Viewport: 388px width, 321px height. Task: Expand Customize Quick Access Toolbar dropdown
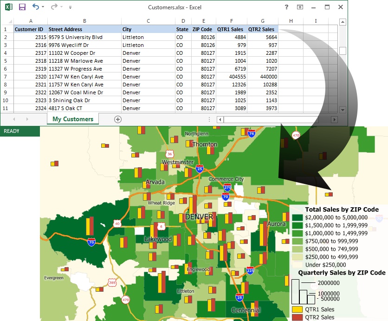point(70,7)
